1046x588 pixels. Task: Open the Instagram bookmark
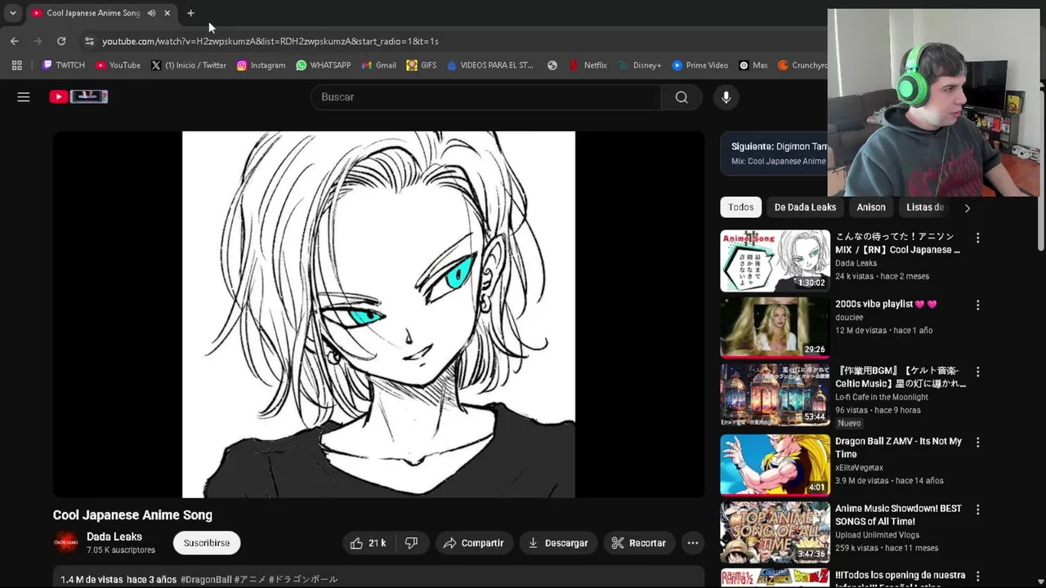pos(261,65)
